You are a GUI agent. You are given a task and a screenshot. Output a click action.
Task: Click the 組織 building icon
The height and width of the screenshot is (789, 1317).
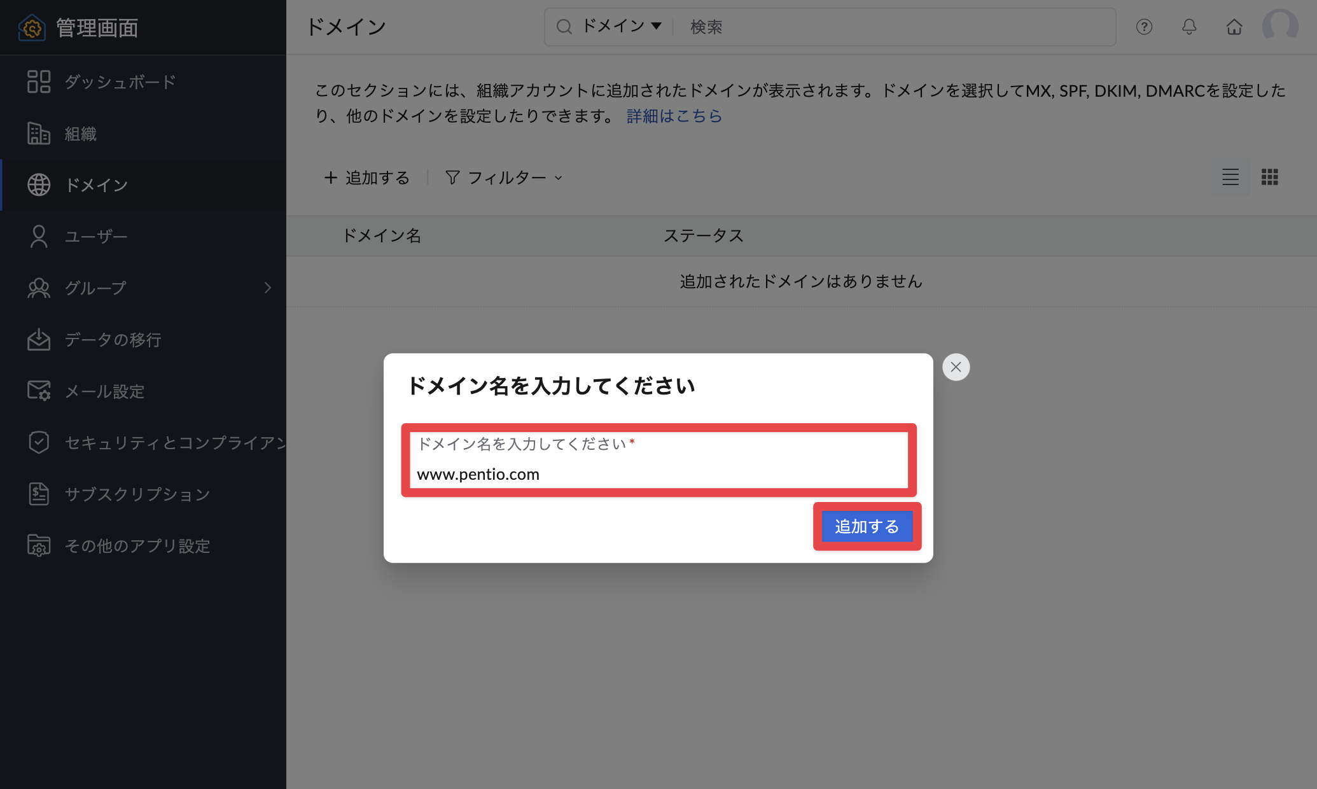pos(39,134)
